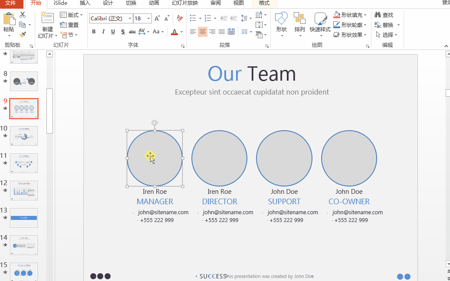Toggle Underline formatting
Image resolution: width=450 pixels, height=281 pixels.
pos(113,32)
